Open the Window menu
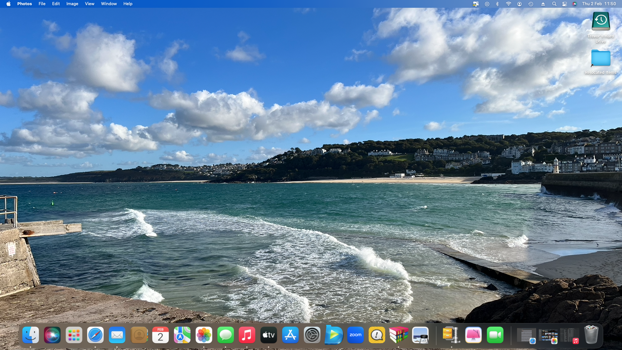 (109, 4)
